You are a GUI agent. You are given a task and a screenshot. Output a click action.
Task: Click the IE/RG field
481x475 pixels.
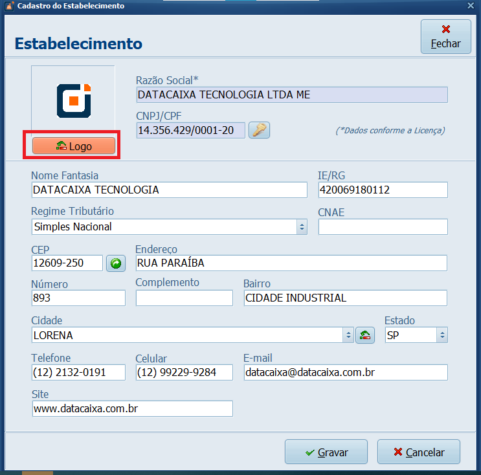click(383, 190)
